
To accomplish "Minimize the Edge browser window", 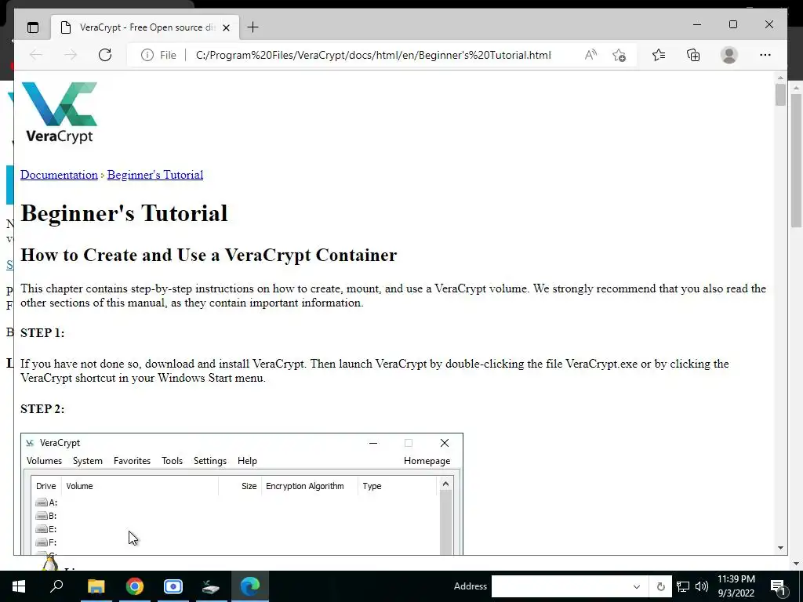I will tap(697, 24).
